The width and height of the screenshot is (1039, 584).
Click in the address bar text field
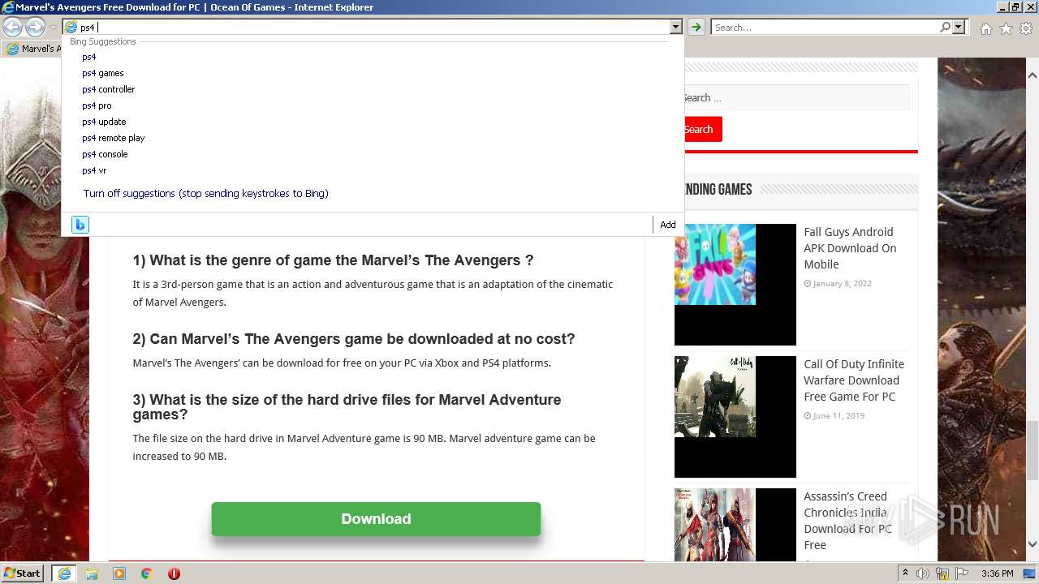pos(373,27)
